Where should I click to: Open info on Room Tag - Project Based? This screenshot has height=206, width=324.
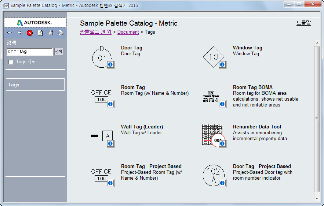pyautogui.click(x=110, y=183)
